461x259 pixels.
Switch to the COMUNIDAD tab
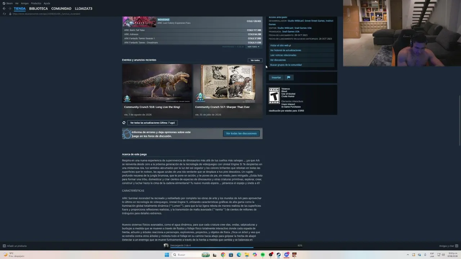(x=61, y=9)
